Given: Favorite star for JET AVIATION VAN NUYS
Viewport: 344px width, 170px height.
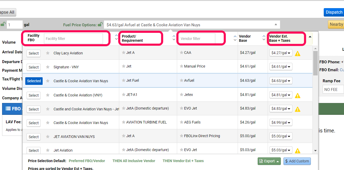Looking at the screenshot, I should 48,137.
